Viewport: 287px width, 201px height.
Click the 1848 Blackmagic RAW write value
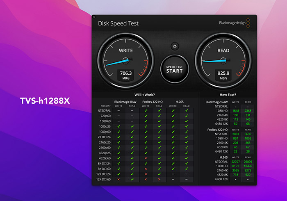pos(236,111)
